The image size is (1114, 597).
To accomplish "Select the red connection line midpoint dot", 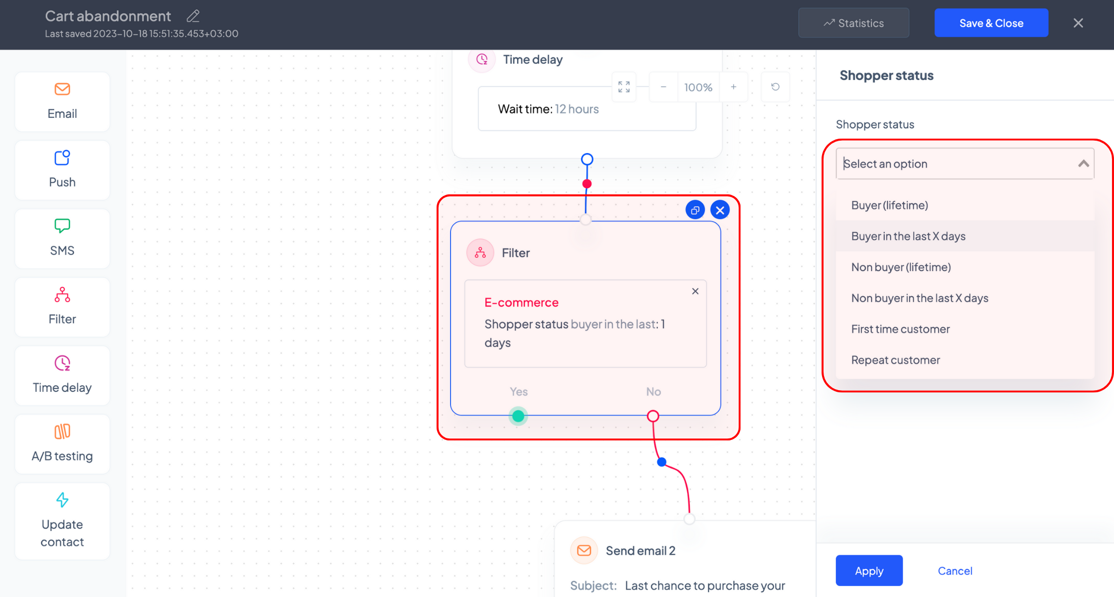I will tap(587, 184).
